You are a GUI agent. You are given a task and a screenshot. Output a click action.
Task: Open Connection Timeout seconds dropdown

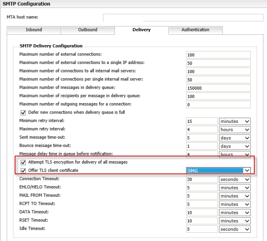pyautogui.click(x=235, y=179)
